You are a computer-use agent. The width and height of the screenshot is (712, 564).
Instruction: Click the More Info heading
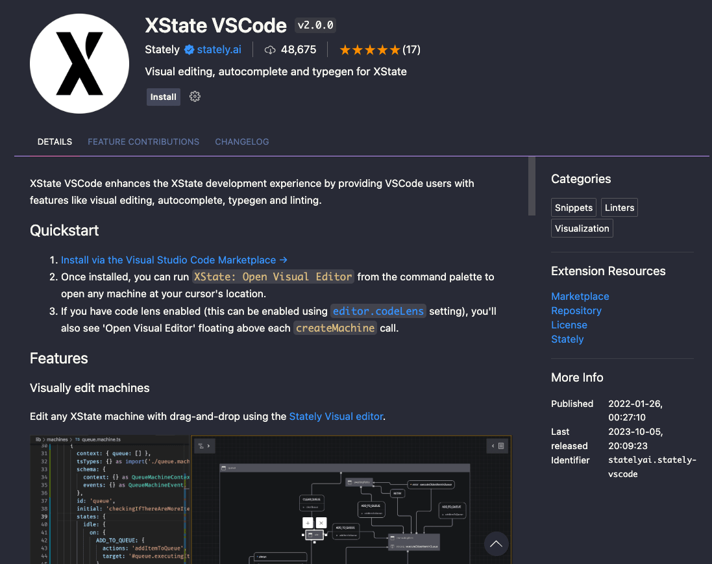pos(577,377)
